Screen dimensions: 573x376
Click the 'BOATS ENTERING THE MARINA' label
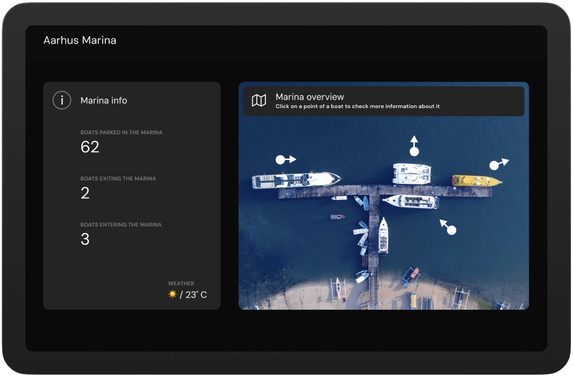coord(121,225)
